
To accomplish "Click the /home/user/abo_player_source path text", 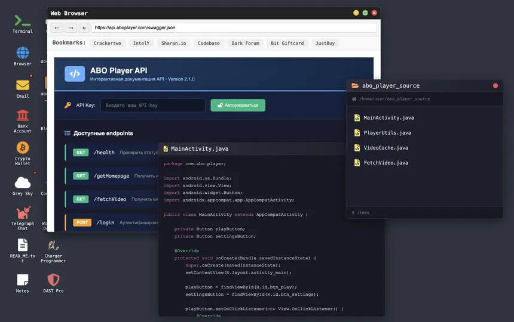I will click(x=394, y=99).
